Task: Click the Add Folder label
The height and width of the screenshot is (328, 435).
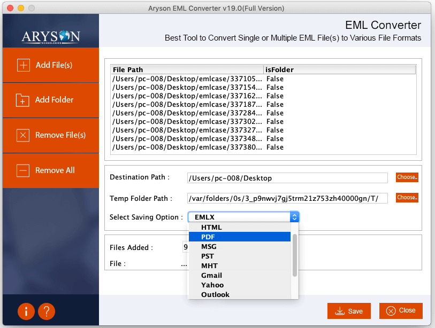Action: click(55, 100)
